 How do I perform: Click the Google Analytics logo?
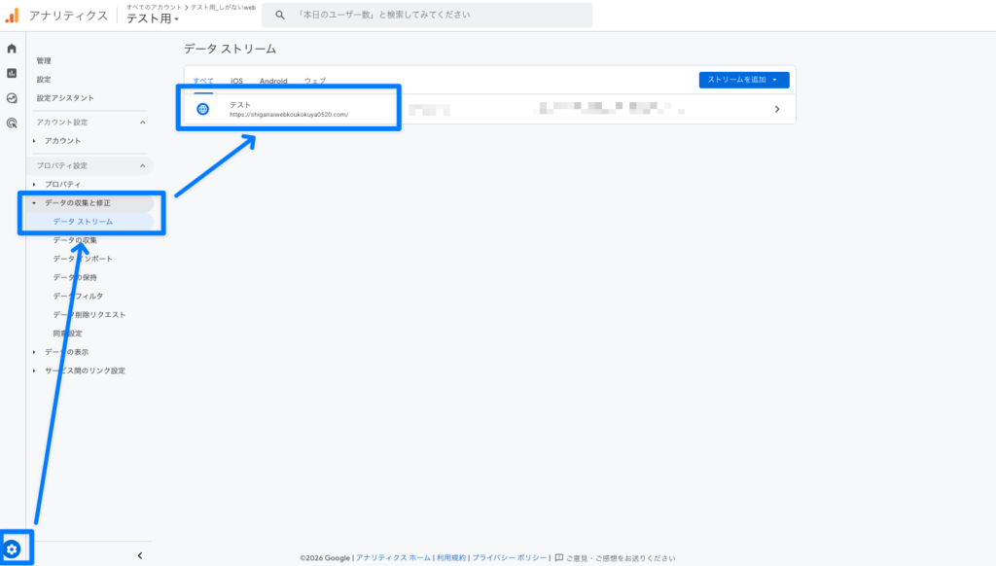point(12,16)
